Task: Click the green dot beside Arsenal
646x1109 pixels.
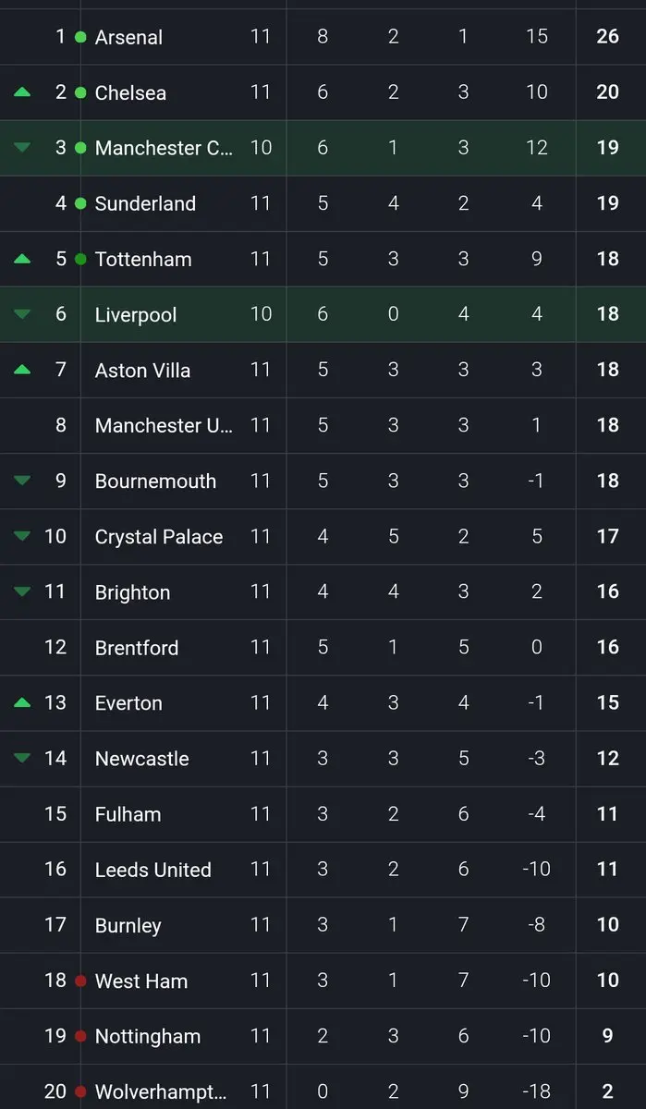Action: point(80,37)
